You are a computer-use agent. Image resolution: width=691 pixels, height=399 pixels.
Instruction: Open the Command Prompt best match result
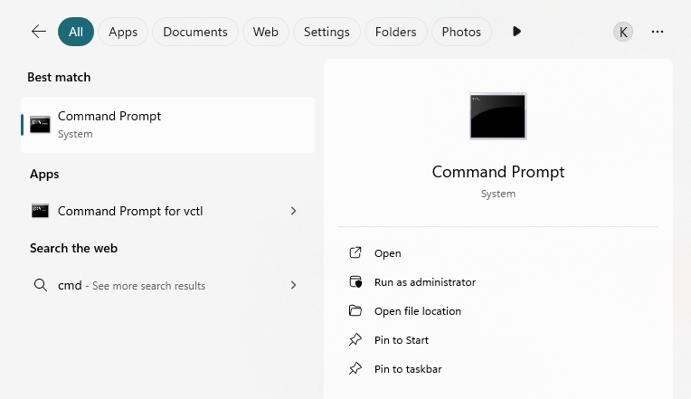pos(168,125)
